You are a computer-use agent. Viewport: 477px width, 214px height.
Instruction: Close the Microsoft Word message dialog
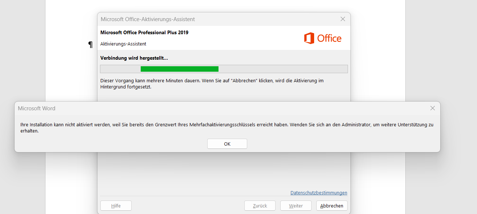[x=432, y=108]
